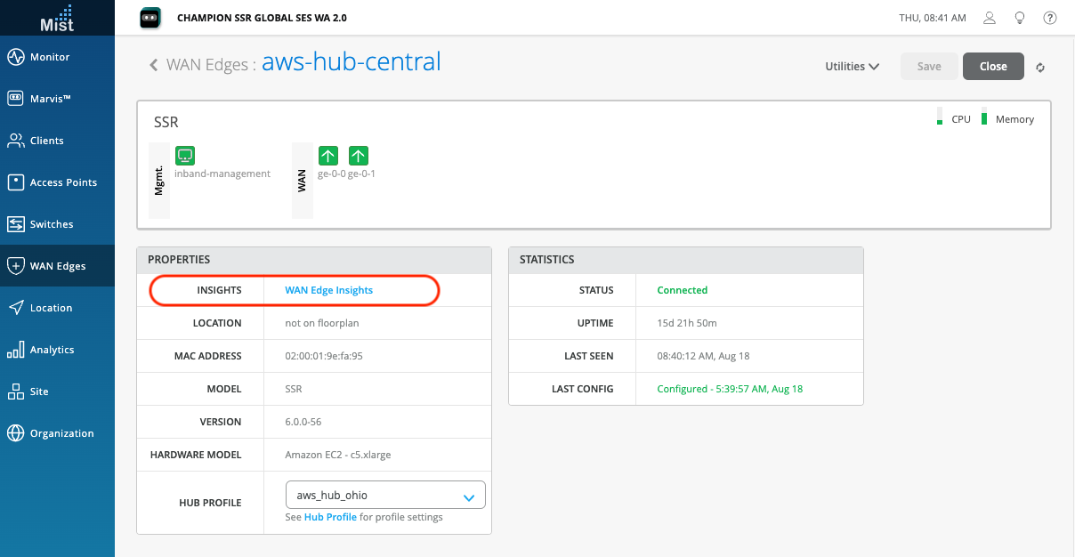The image size is (1075, 557).
Task: Go back using the WAN Edges chevron
Action: (x=154, y=65)
